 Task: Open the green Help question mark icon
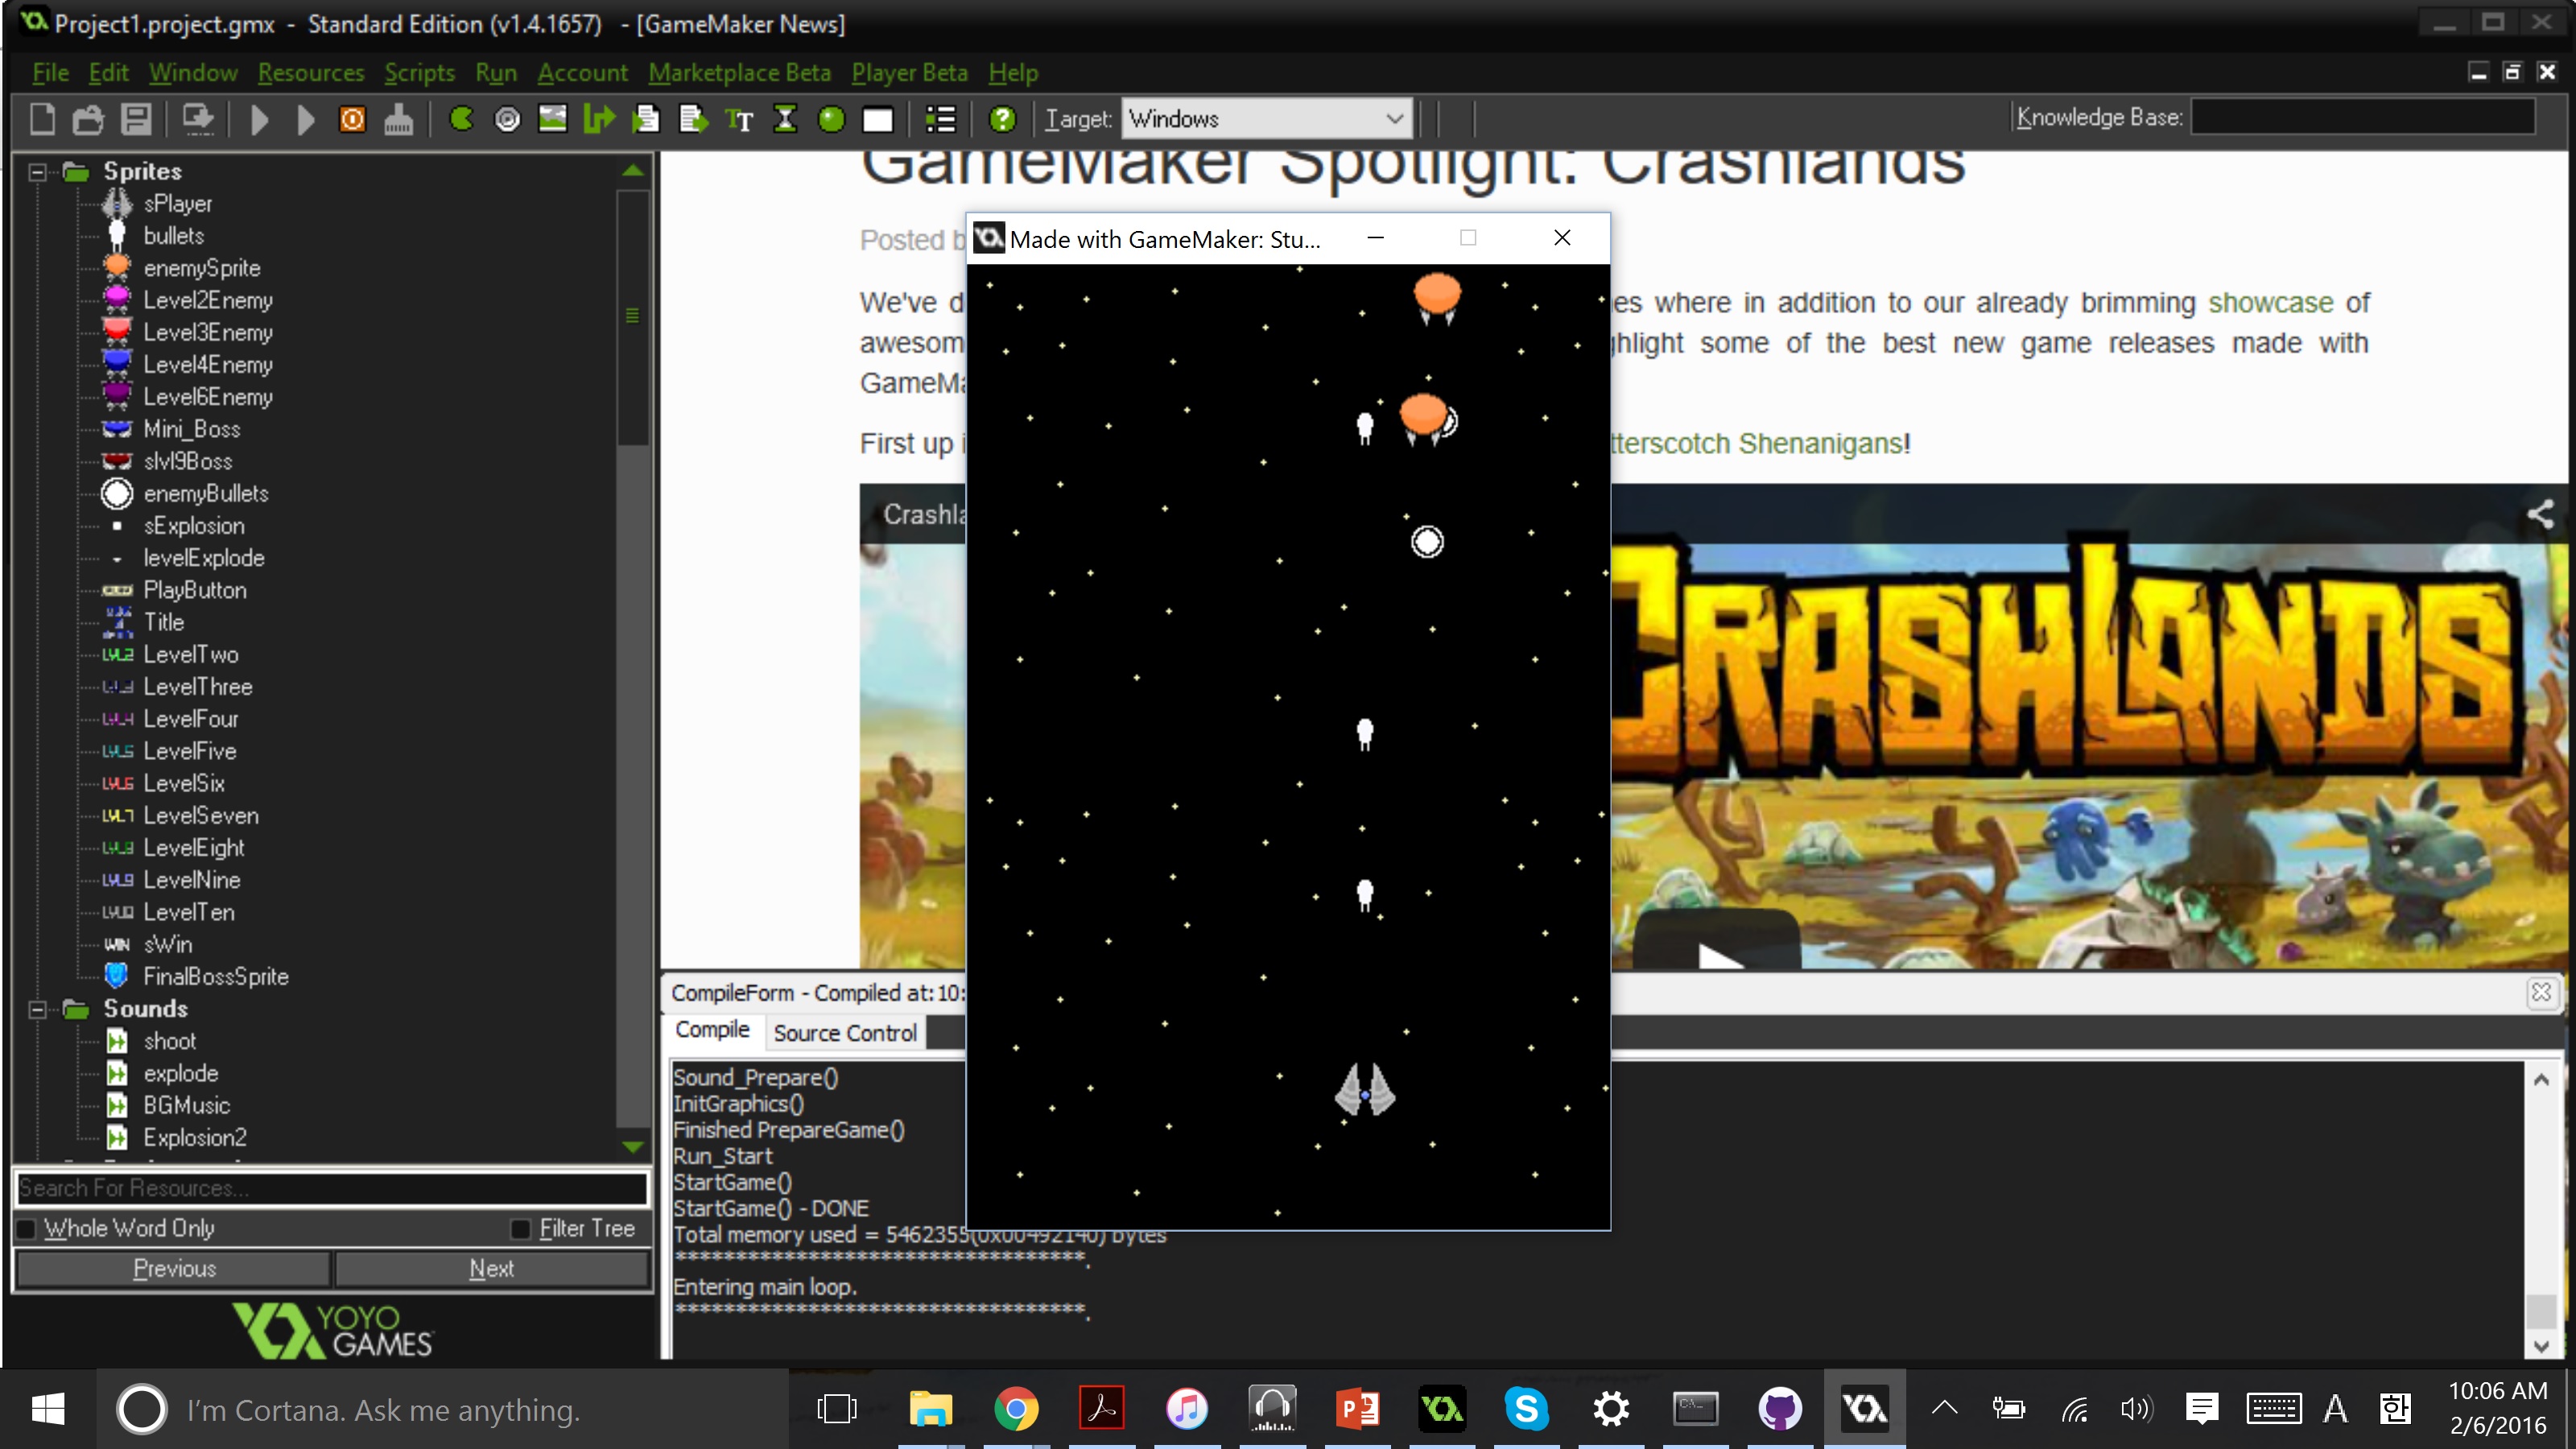click(1002, 120)
